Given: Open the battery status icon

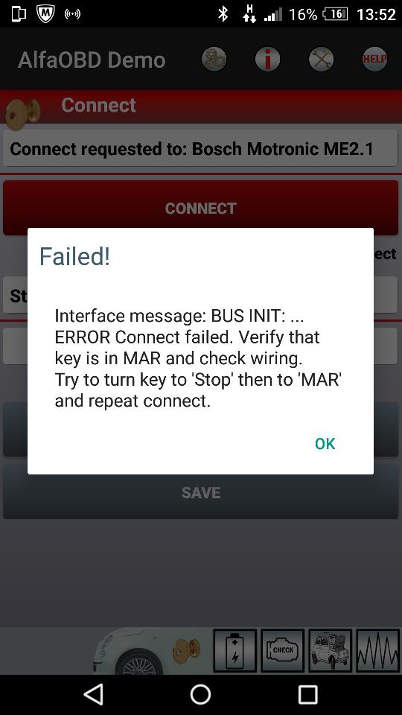Looking at the screenshot, I should pyautogui.click(x=235, y=651).
